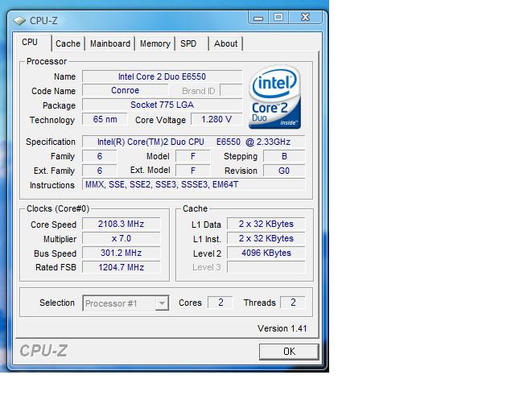
Task: Click the Stepping value B
Action: [x=284, y=156]
